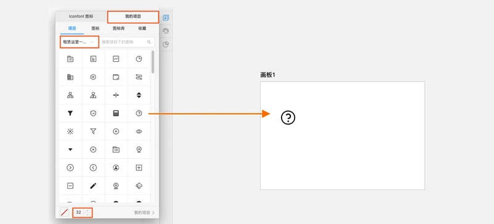Open the project selector dropdown 租赁运营
Screen dimensions: 494x224
[79, 42]
